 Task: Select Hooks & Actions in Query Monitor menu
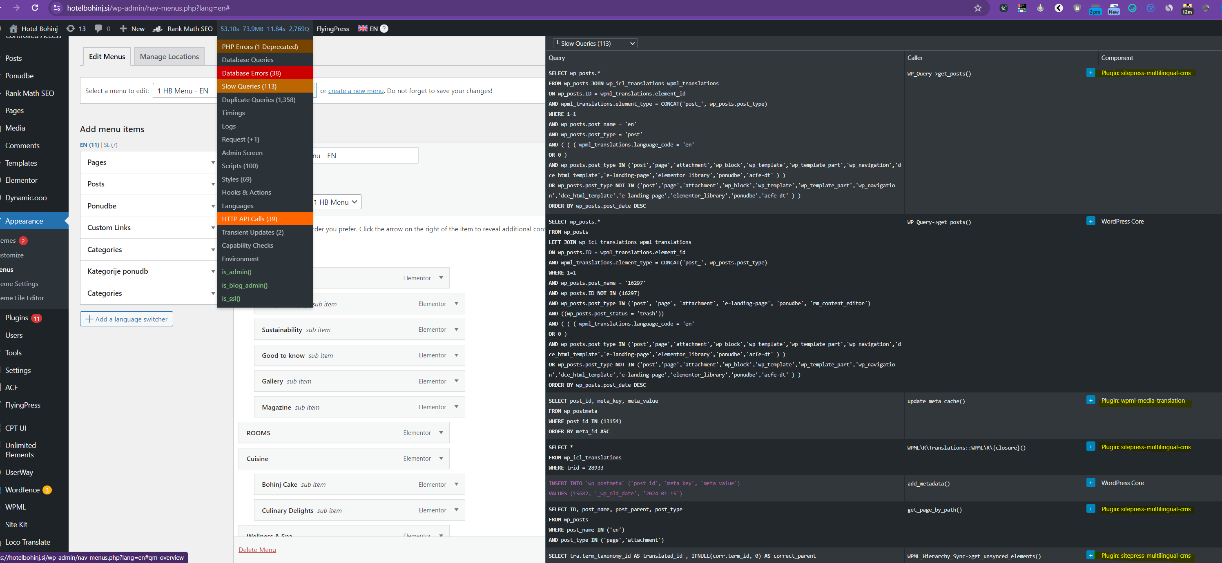[x=265, y=192]
